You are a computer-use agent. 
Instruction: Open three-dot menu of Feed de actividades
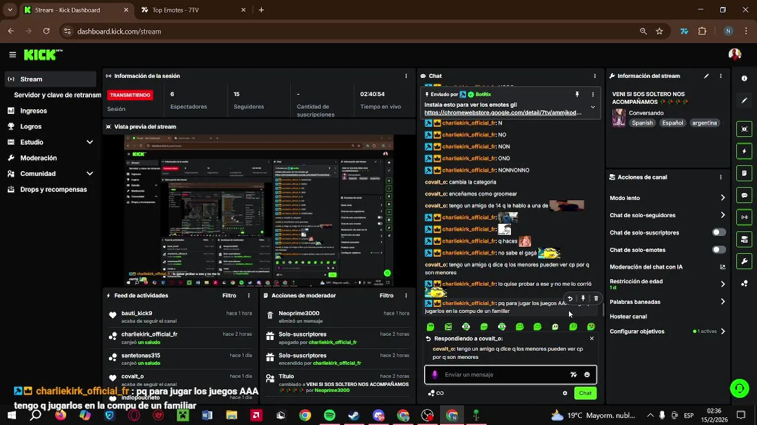(x=248, y=296)
